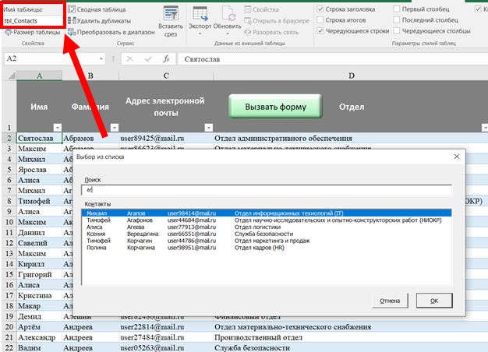
Task: Click cell with name Вадим
Action: pos(39,347)
